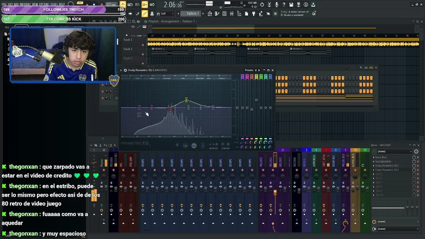
Task: Click the save project floppy disk icon
Action: pos(291,5)
